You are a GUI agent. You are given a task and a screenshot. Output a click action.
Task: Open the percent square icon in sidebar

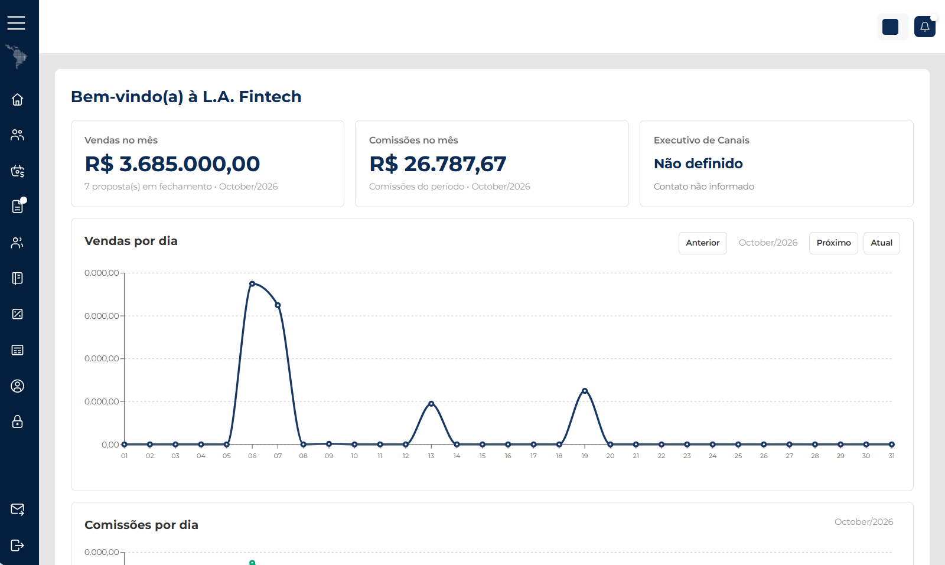click(18, 314)
